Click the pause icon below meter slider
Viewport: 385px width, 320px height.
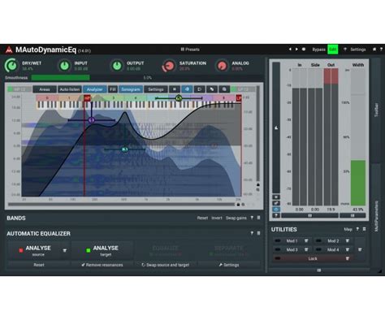(276, 197)
